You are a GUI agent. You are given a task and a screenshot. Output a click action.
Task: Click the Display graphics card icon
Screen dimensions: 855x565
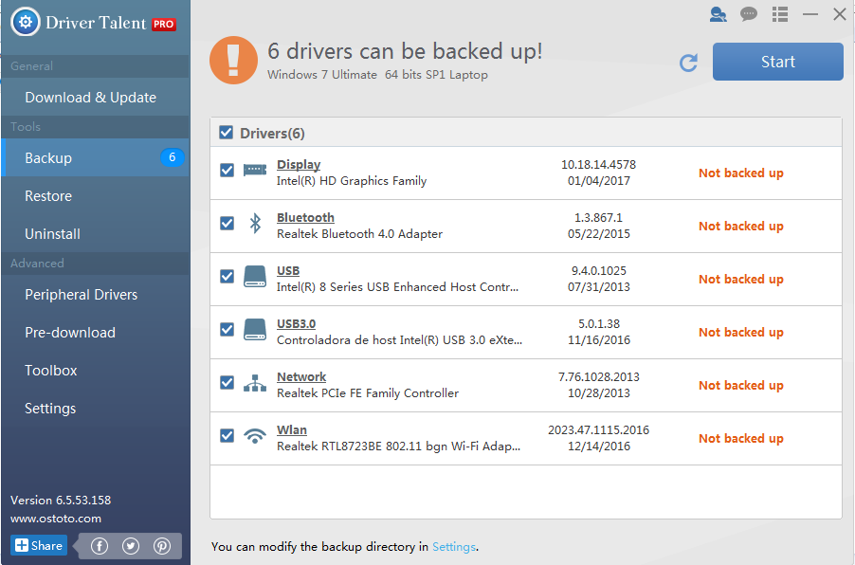(x=255, y=170)
